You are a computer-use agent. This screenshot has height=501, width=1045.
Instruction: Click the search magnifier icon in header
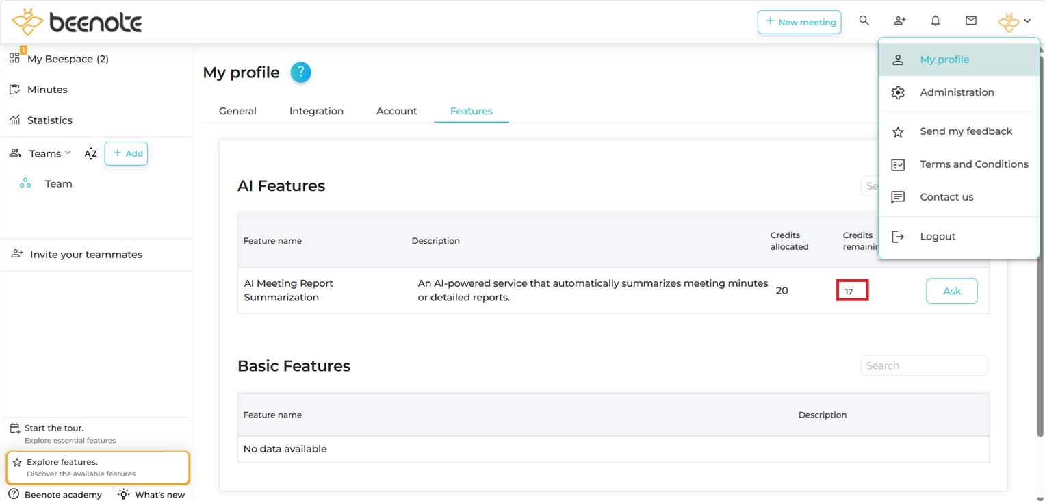click(864, 21)
